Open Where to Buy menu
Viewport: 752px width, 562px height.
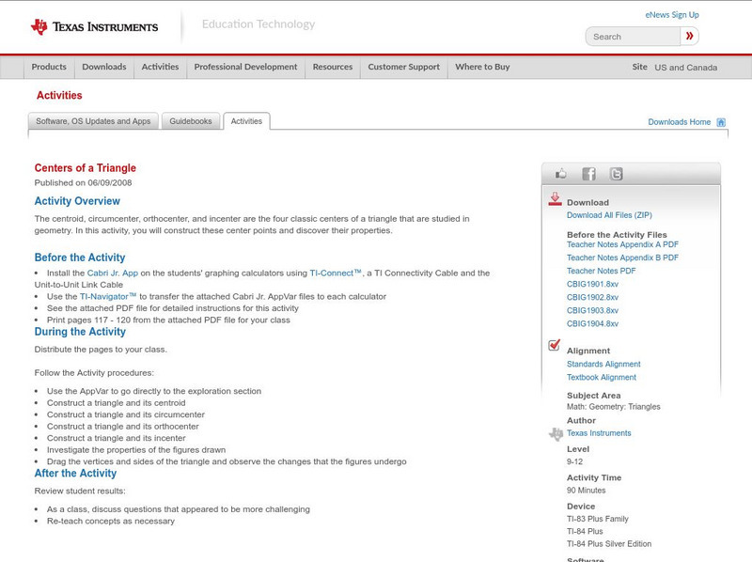click(x=482, y=67)
